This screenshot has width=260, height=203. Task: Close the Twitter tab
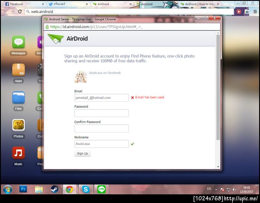[x=87, y=4]
